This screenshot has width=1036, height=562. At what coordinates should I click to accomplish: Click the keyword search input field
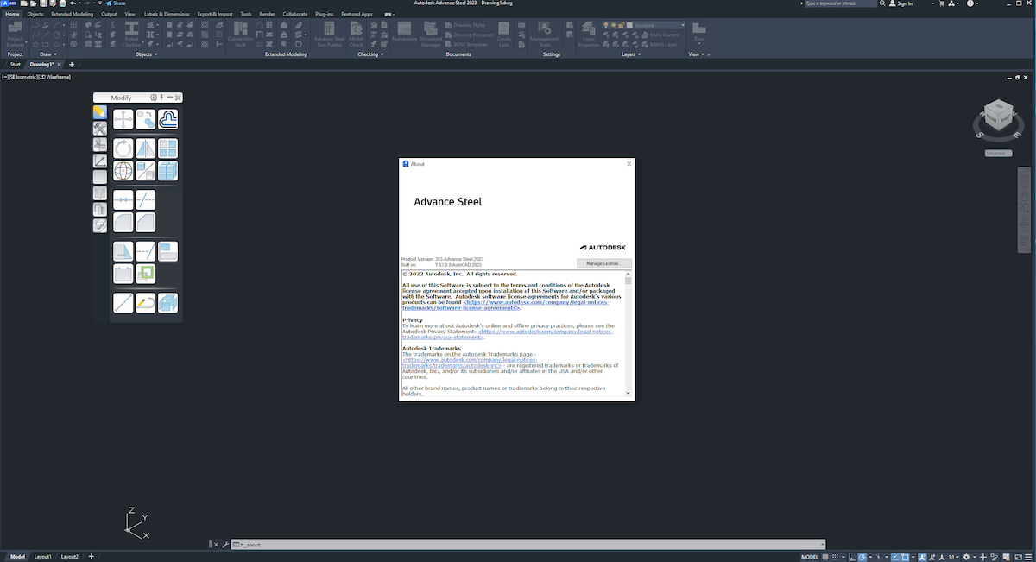click(842, 3)
